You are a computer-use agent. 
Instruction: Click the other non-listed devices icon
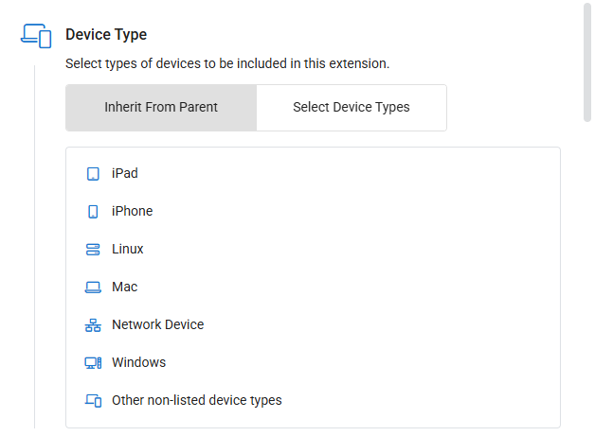point(93,400)
